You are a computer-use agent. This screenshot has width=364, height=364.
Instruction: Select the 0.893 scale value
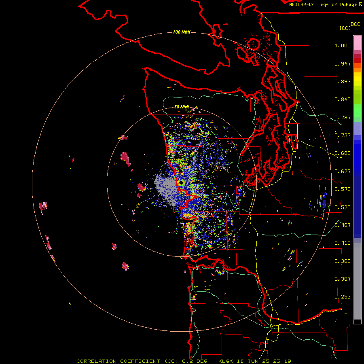tap(343, 81)
